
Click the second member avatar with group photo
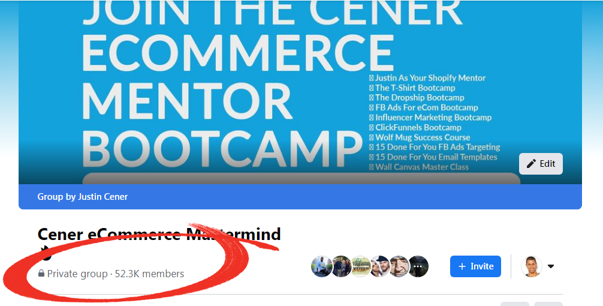point(341,266)
